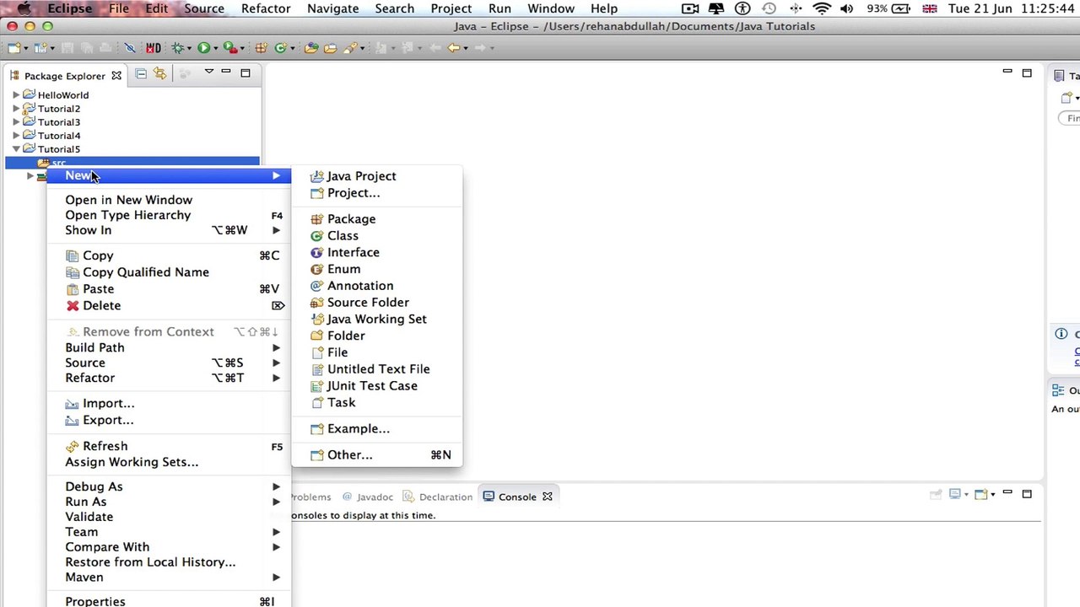Open the Run toolbar dropdown arrow
The width and height of the screenshot is (1080, 607).
pyautogui.click(x=214, y=48)
